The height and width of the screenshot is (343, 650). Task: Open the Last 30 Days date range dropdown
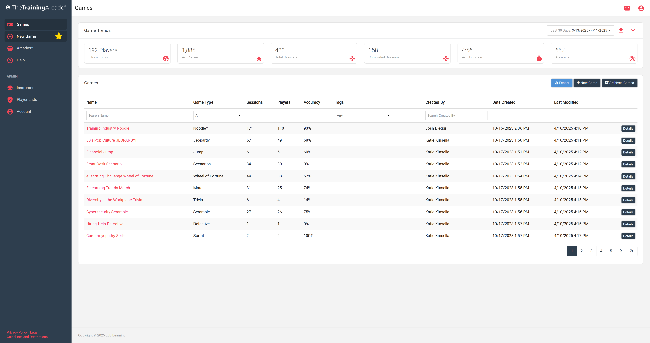[580, 30]
